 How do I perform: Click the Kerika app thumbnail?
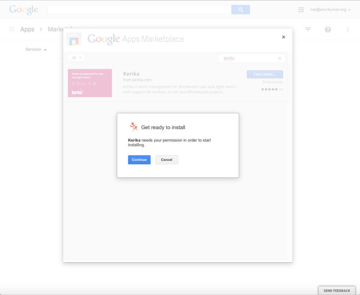tap(90, 83)
